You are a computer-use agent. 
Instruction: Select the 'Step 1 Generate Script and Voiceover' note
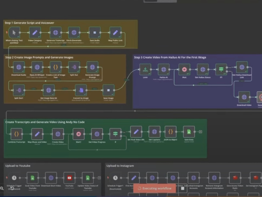[x=29, y=23]
